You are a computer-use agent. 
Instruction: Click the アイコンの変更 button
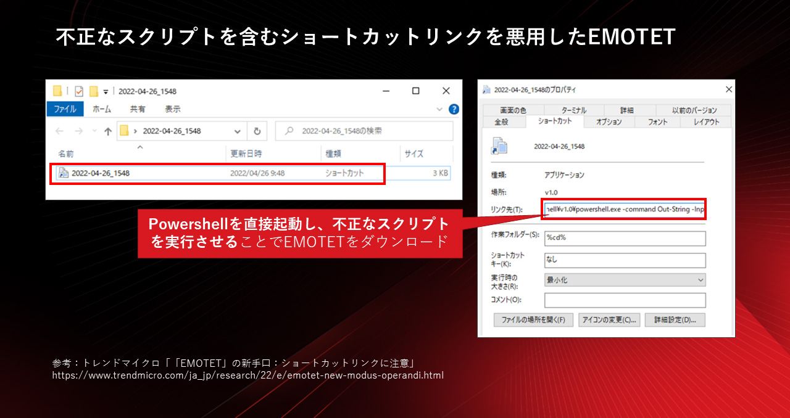pos(609,320)
